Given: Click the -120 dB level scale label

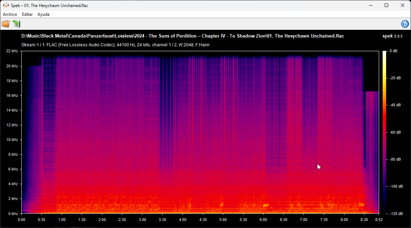Looking at the screenshot, I should tap(396, 214).
